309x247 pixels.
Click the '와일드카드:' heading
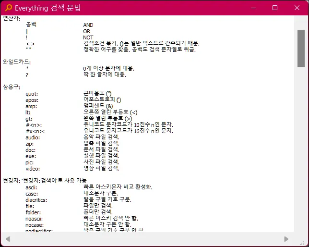point(17,62)
